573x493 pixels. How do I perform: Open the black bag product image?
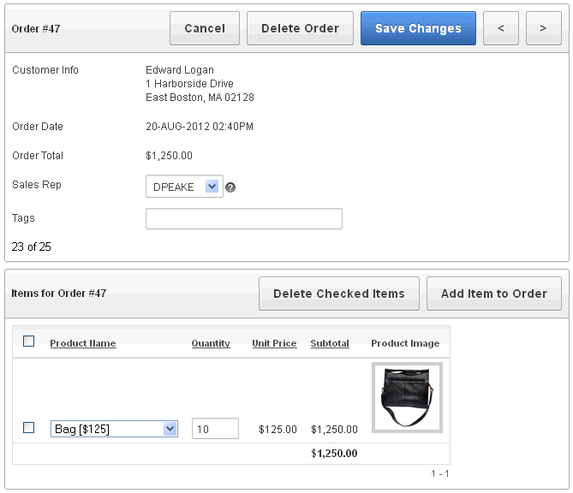407,397
